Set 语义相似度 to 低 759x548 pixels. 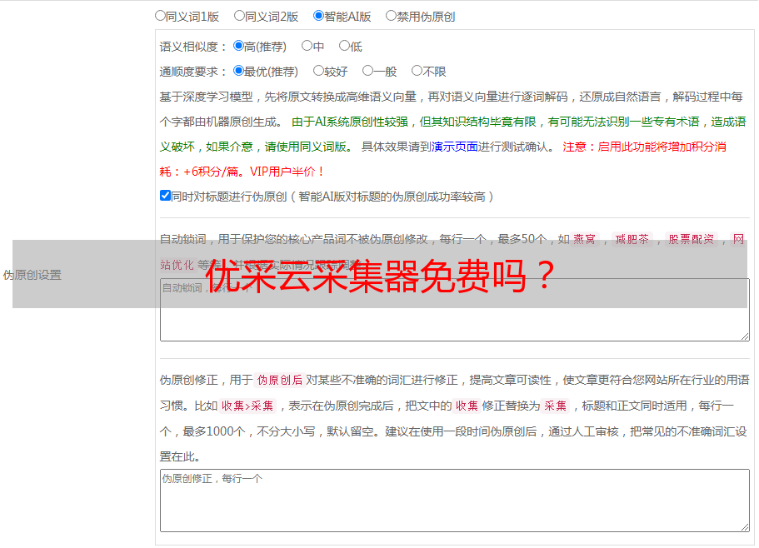[x=344, y=47]
